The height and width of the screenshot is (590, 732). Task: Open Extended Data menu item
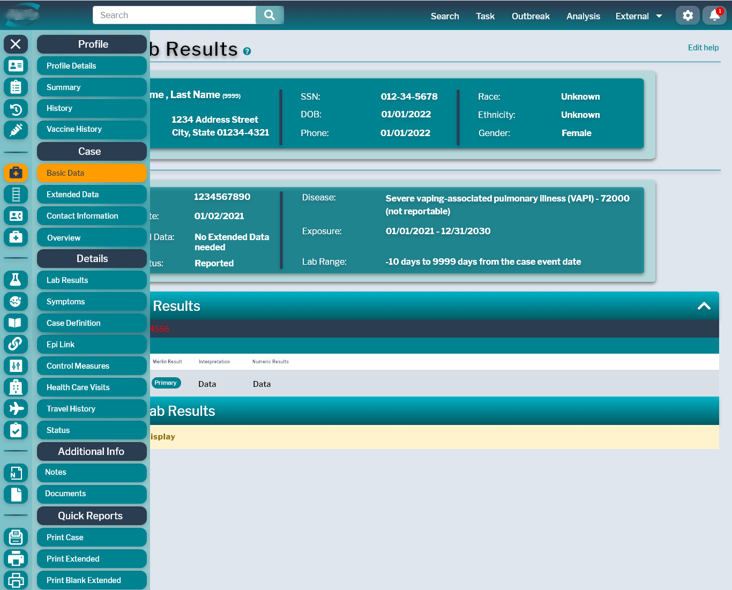[x=92, y=194]
